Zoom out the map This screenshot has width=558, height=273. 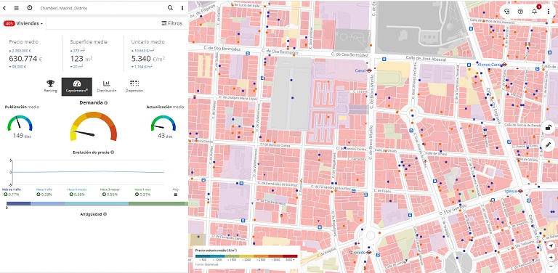click(551, 267)
